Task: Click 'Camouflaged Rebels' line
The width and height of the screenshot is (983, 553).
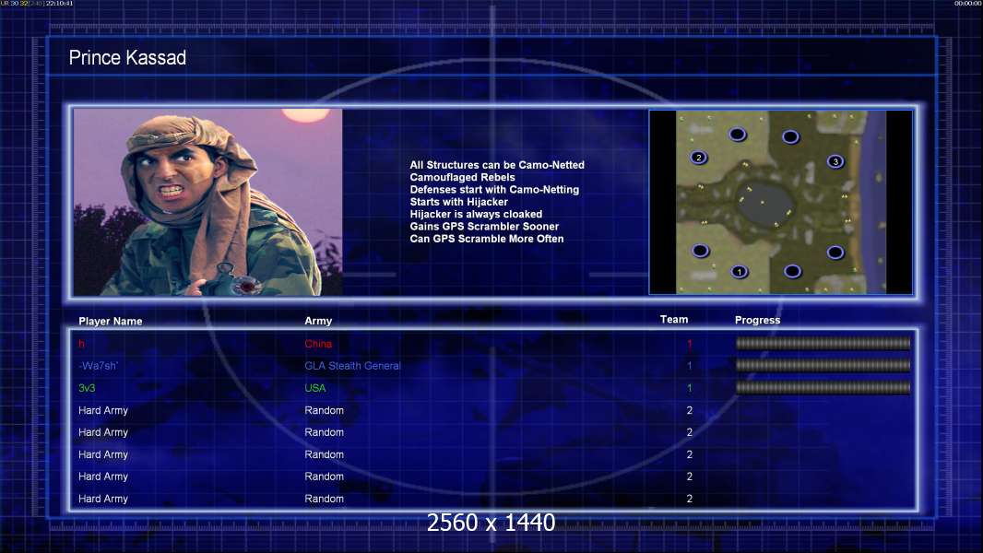Action: [463, 177]
